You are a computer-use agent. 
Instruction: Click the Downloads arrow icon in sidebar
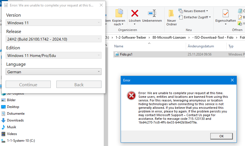coord(3,120)
